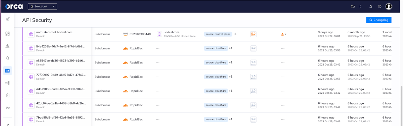The width and height of the screenshot is (403, 126).
Task: Open the user profile avatar menu
Action: 389,6
